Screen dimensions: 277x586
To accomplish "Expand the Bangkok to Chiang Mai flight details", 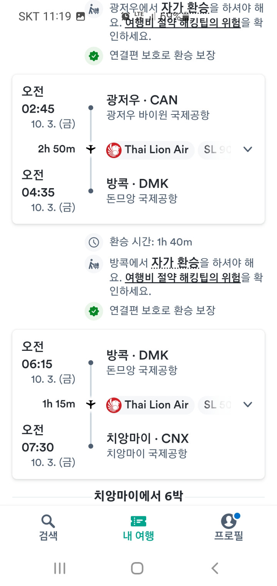I will point(248,405).
